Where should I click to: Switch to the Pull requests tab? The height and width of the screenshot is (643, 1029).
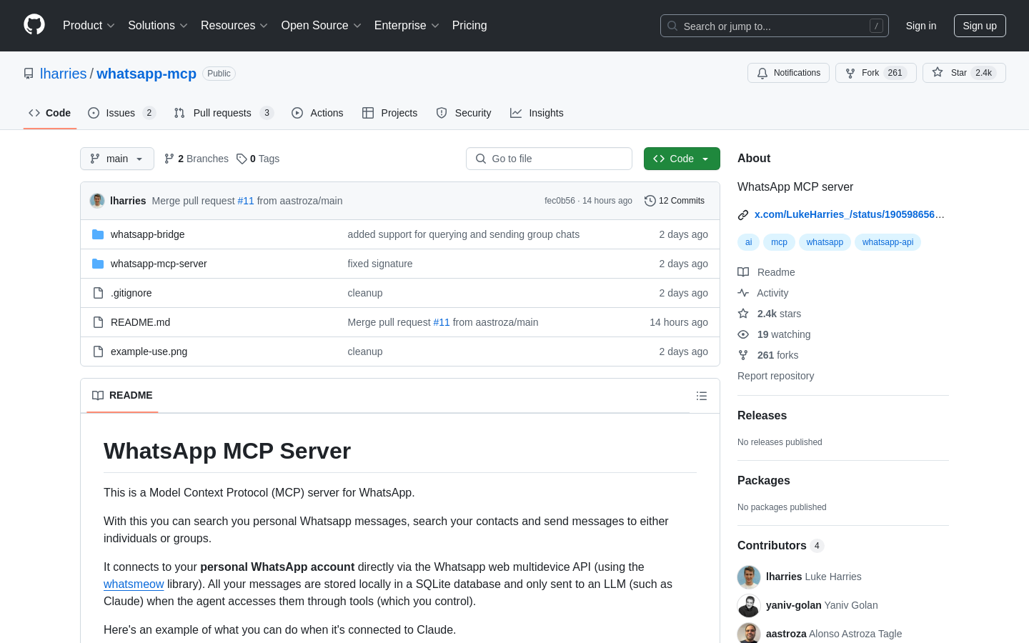pyautogui.click(x=224, y=113)
